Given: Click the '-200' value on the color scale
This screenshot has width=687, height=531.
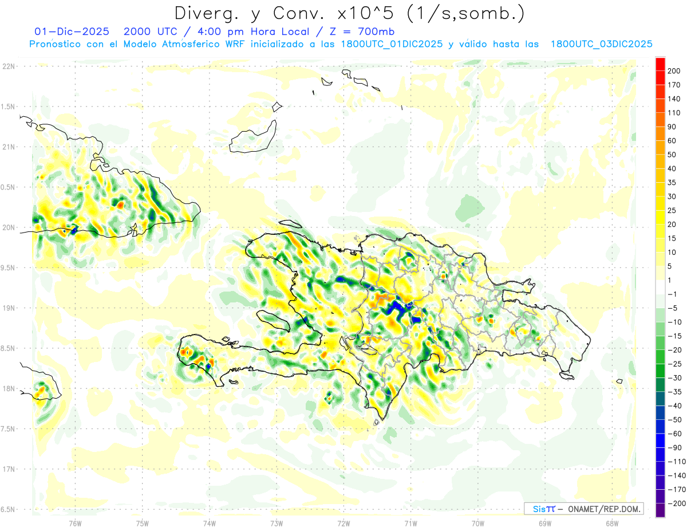Looking at the screenshot, I should 676,504.
